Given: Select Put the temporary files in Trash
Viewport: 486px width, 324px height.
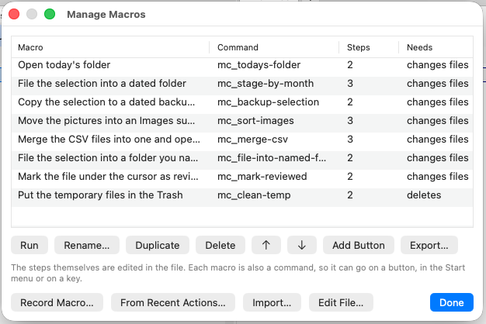Looking at the screenshot, I should (x=242, y=195).
